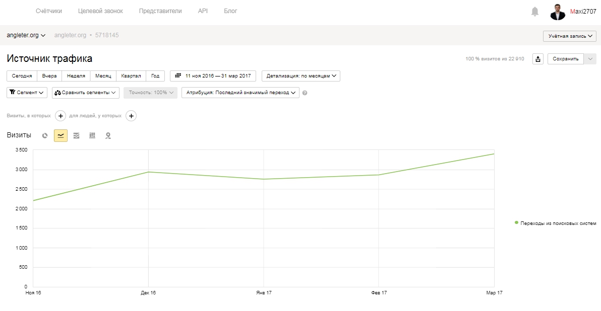Expand the Атрибуция attribution dropdown

click(241, 93)
